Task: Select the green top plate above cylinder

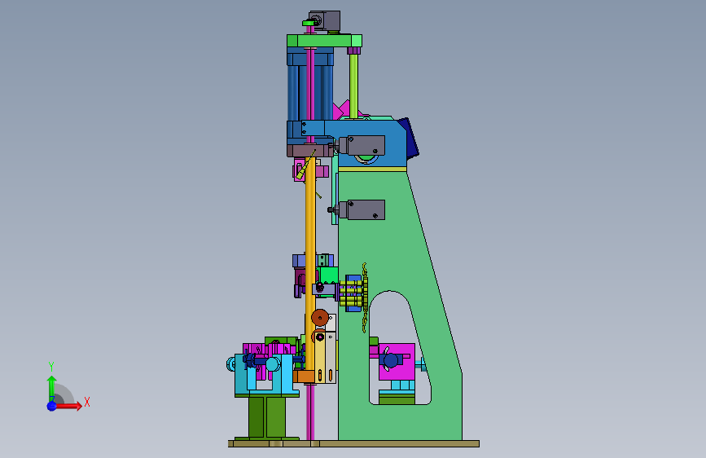Action: click(325, 41)
